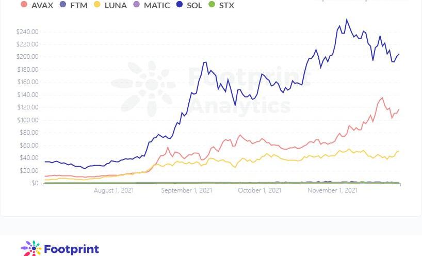Image resolution: width=422 pixels, height=256 pixels.
Task: Click the SOL line's highest peak
Action: point(346,20)
